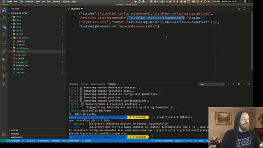Expand the day4 folder
This screenshot has height=148, width=263.
(x=18, y=20)
